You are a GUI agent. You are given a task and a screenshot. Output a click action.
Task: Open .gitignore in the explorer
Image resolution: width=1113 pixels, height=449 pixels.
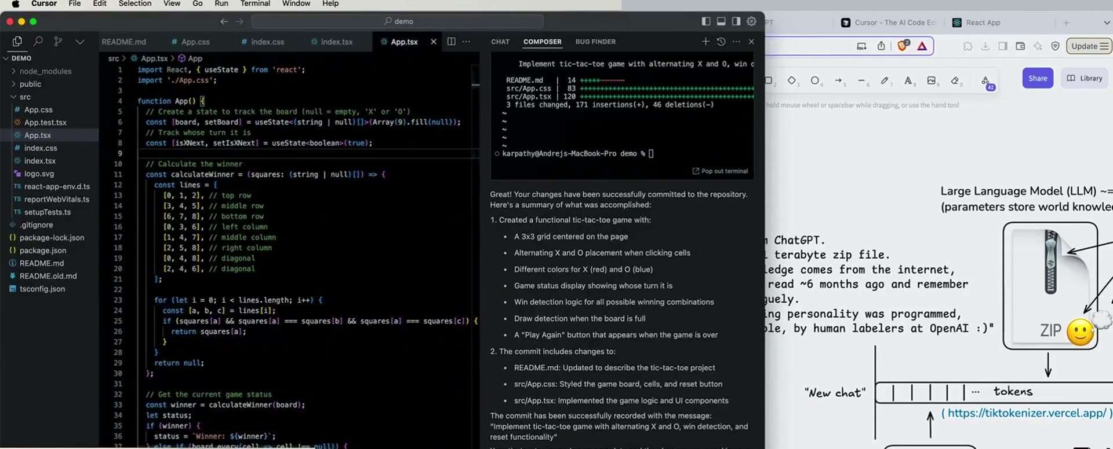click(49, 225)
